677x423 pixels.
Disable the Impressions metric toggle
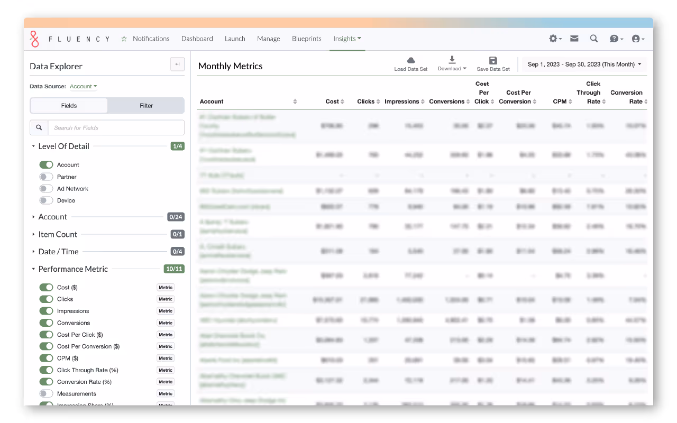47,311
